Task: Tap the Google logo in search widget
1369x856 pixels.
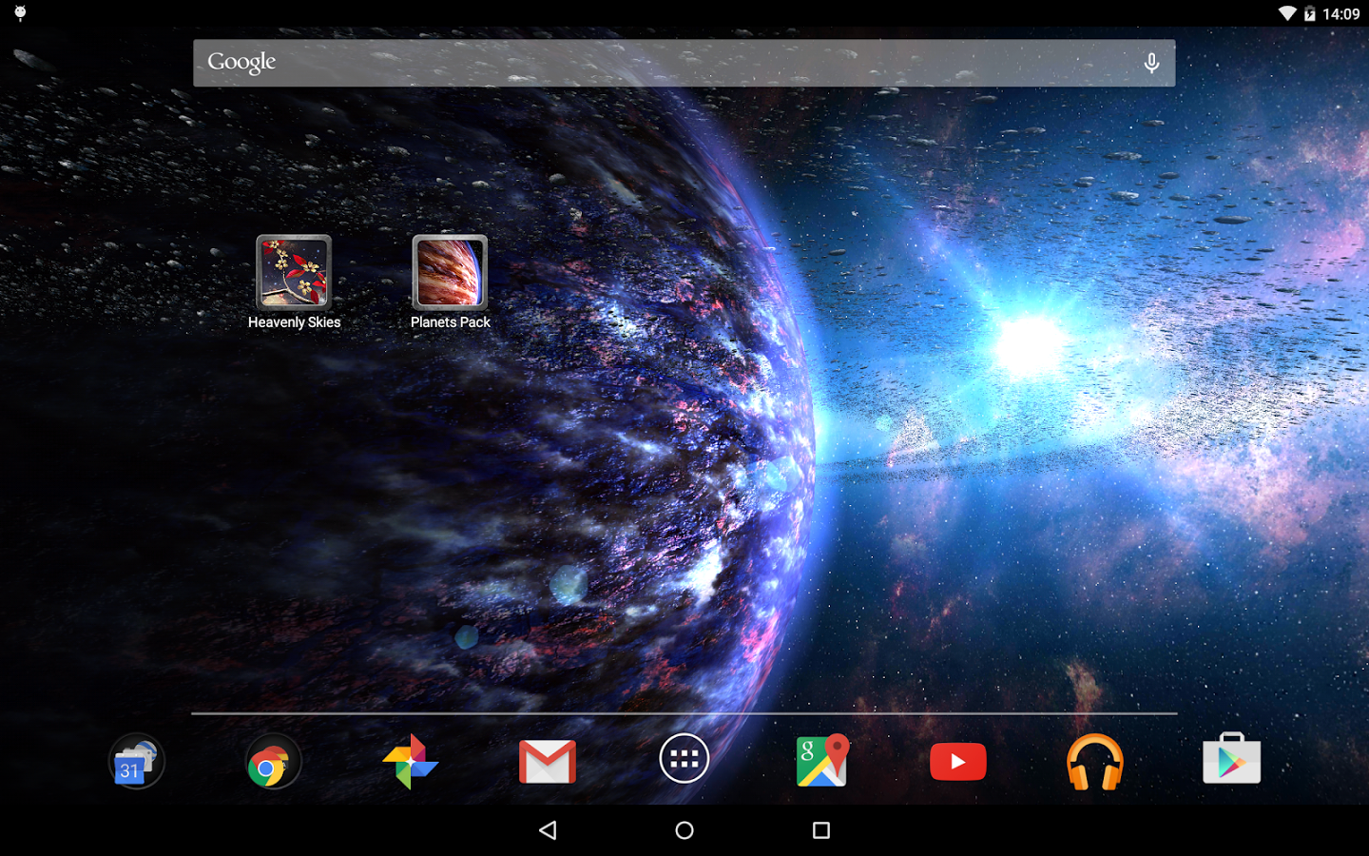Action: click(241, 62)
